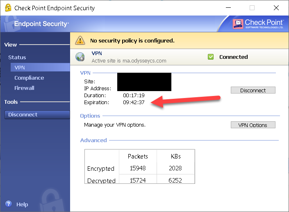Click the yellow warning triangle icon
Image resolution: width=289 pixels, height=212 pixels.
(80, 40)
